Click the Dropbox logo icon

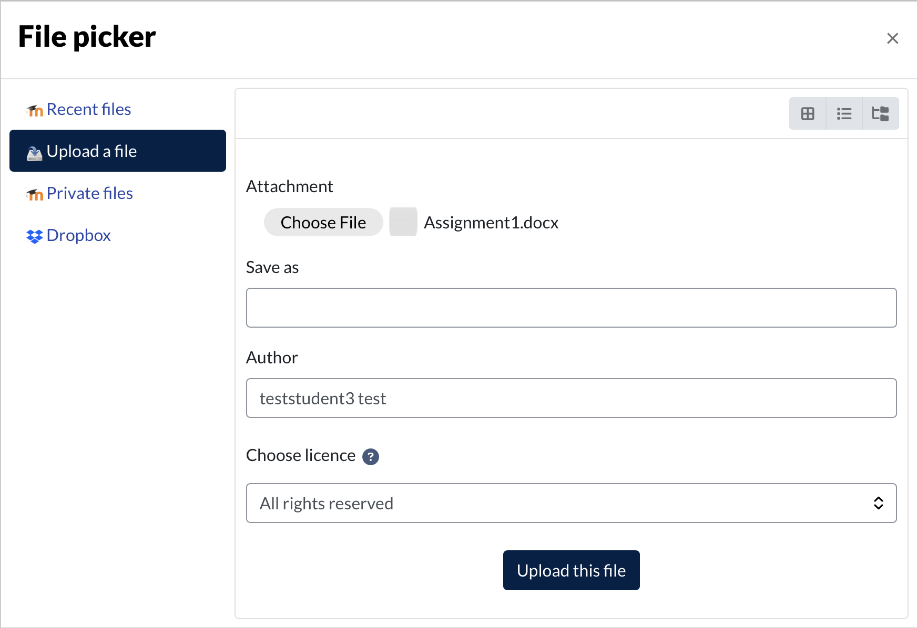(35, 236)
